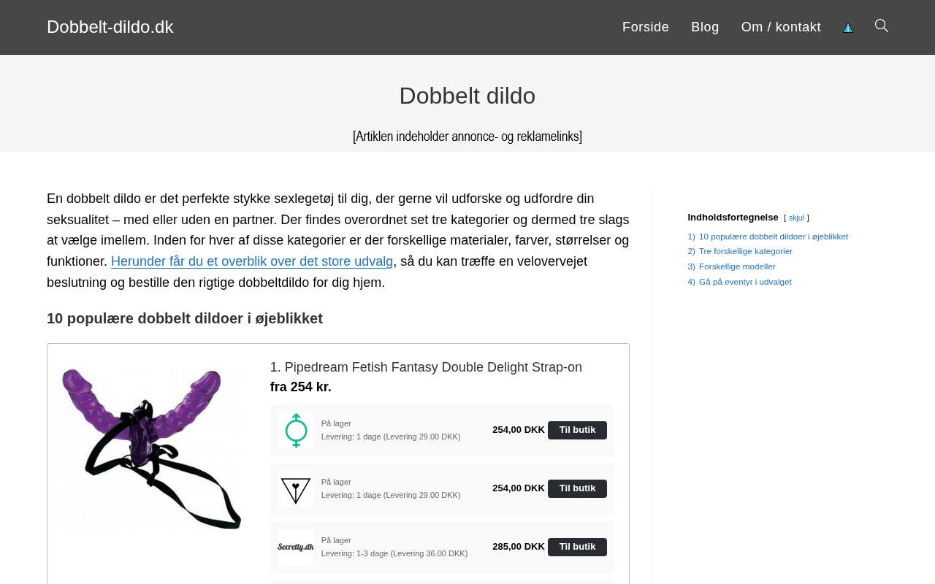Screen dimensions: 935x584
Task: Click 'Til butik' for second 254,00 DKK offer
Action: pos(577,488)
